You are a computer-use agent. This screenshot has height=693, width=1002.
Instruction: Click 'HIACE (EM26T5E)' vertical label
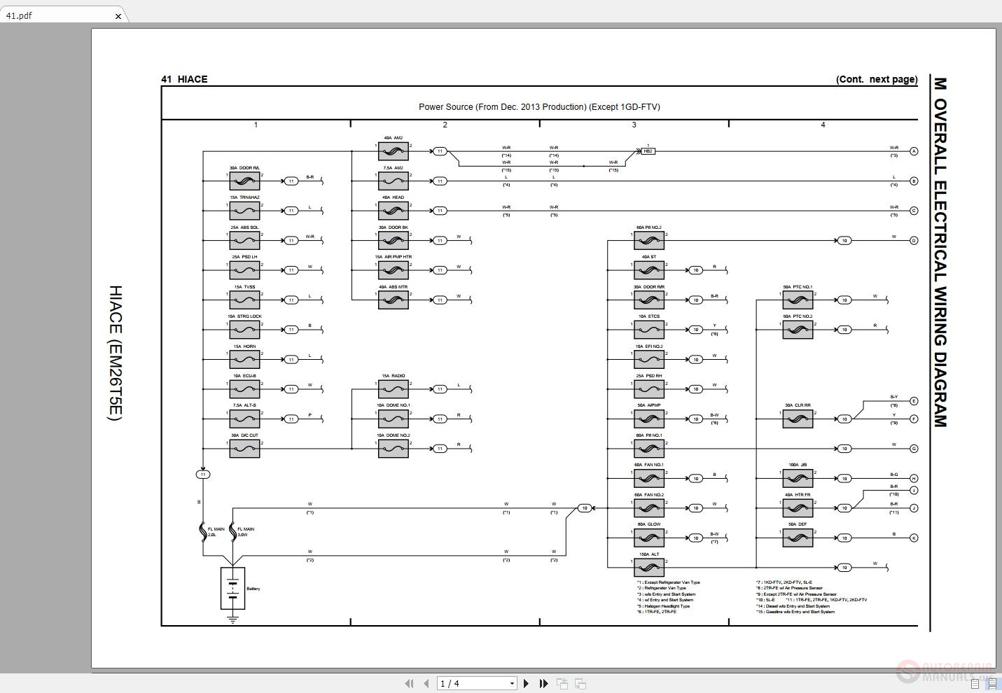click(116, 353)
